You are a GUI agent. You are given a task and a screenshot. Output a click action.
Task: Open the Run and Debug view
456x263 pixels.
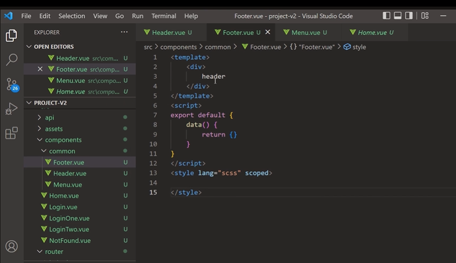(x=11, y=109)
